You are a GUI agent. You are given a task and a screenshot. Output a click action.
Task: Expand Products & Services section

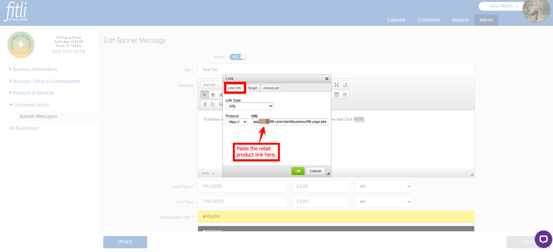[32, 93]
